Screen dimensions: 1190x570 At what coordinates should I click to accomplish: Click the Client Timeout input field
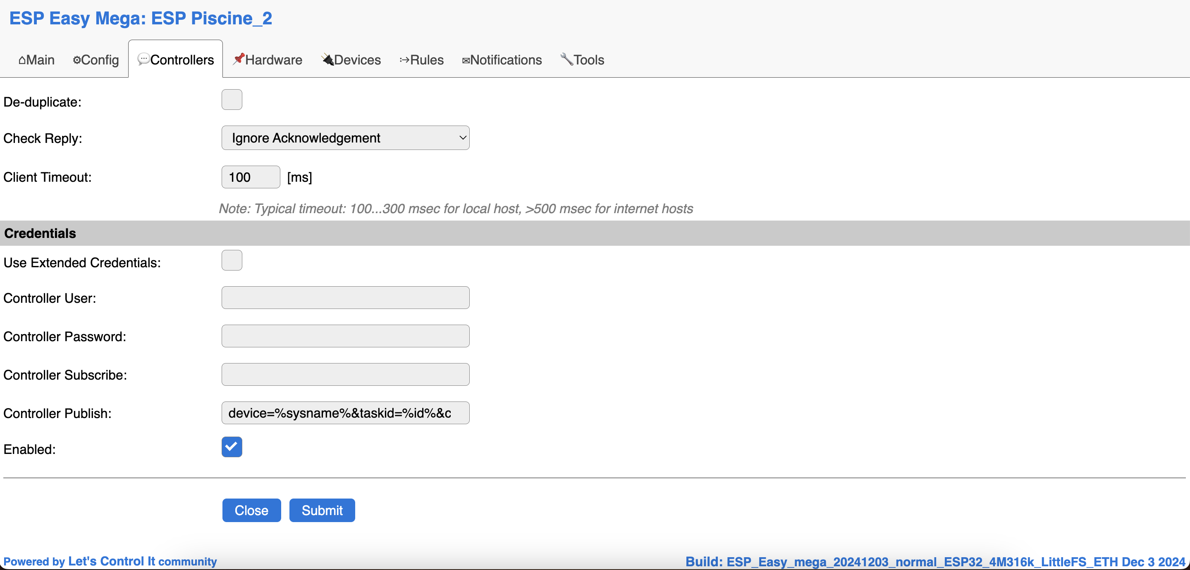click(251, 177)
